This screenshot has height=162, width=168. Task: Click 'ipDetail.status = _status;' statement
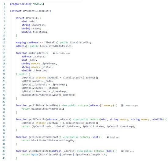click(40, 88)
